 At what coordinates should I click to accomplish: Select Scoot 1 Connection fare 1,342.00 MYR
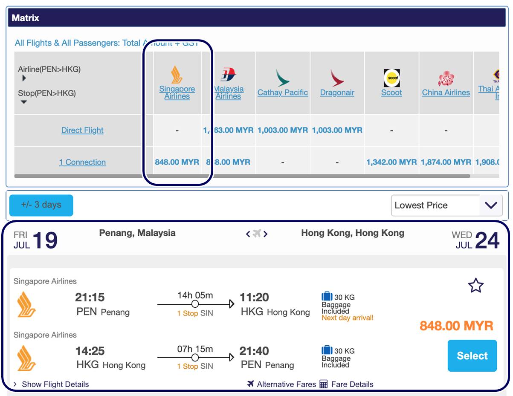(x=391, y=162)
